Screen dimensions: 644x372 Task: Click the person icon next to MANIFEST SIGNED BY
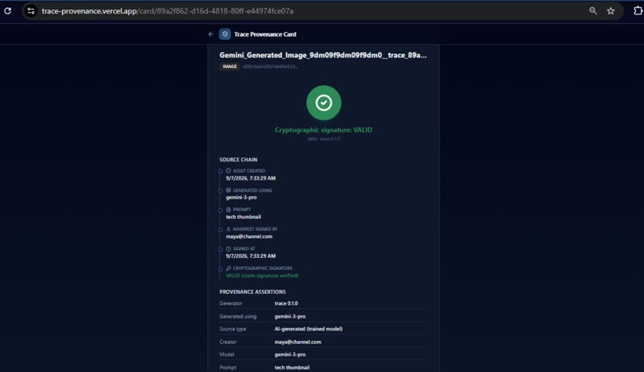[229, 229]
